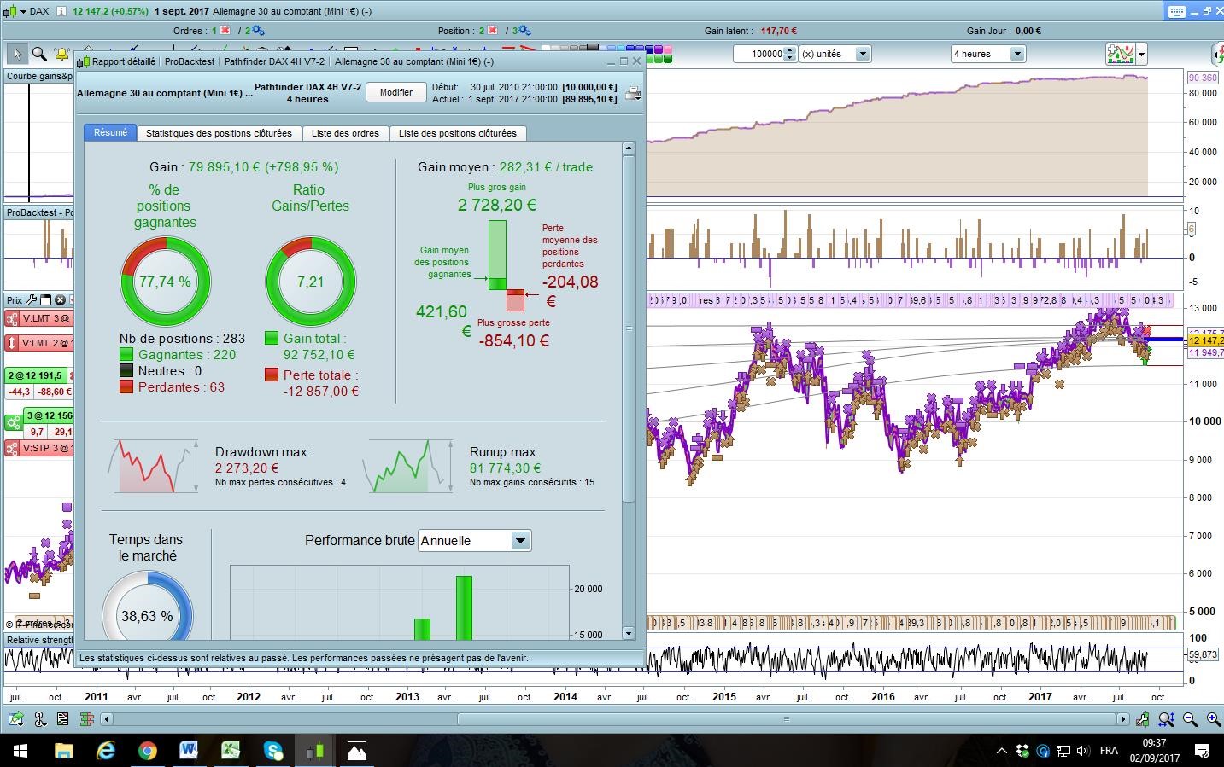
Task: Open the DAX instrument dropdown arrow
Action: [22, 11]
